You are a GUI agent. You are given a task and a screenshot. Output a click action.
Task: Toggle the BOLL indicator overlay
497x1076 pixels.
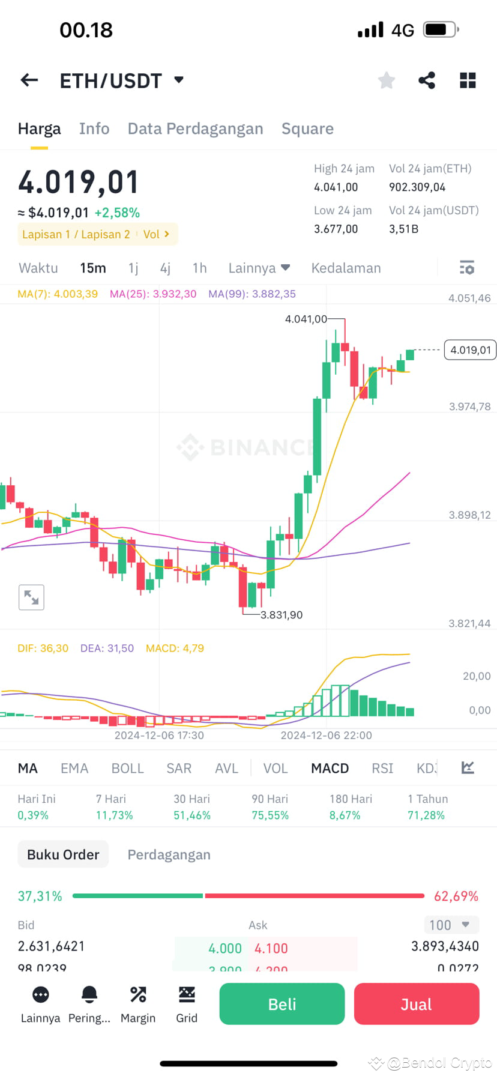coord(127,768)
